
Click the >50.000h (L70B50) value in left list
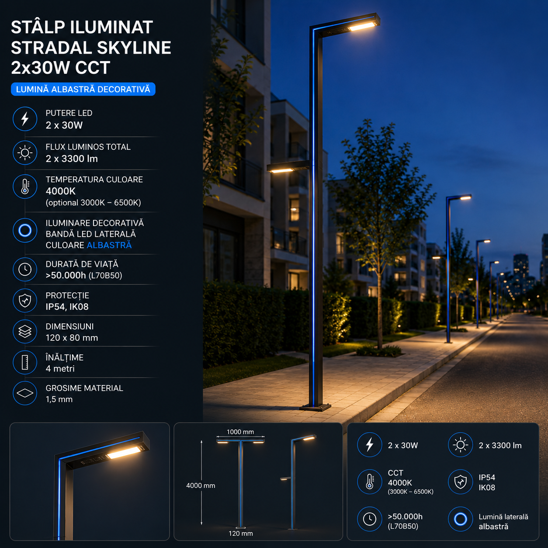click(84, 275)
